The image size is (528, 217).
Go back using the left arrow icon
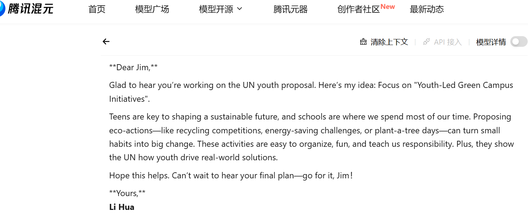(106, 41)
